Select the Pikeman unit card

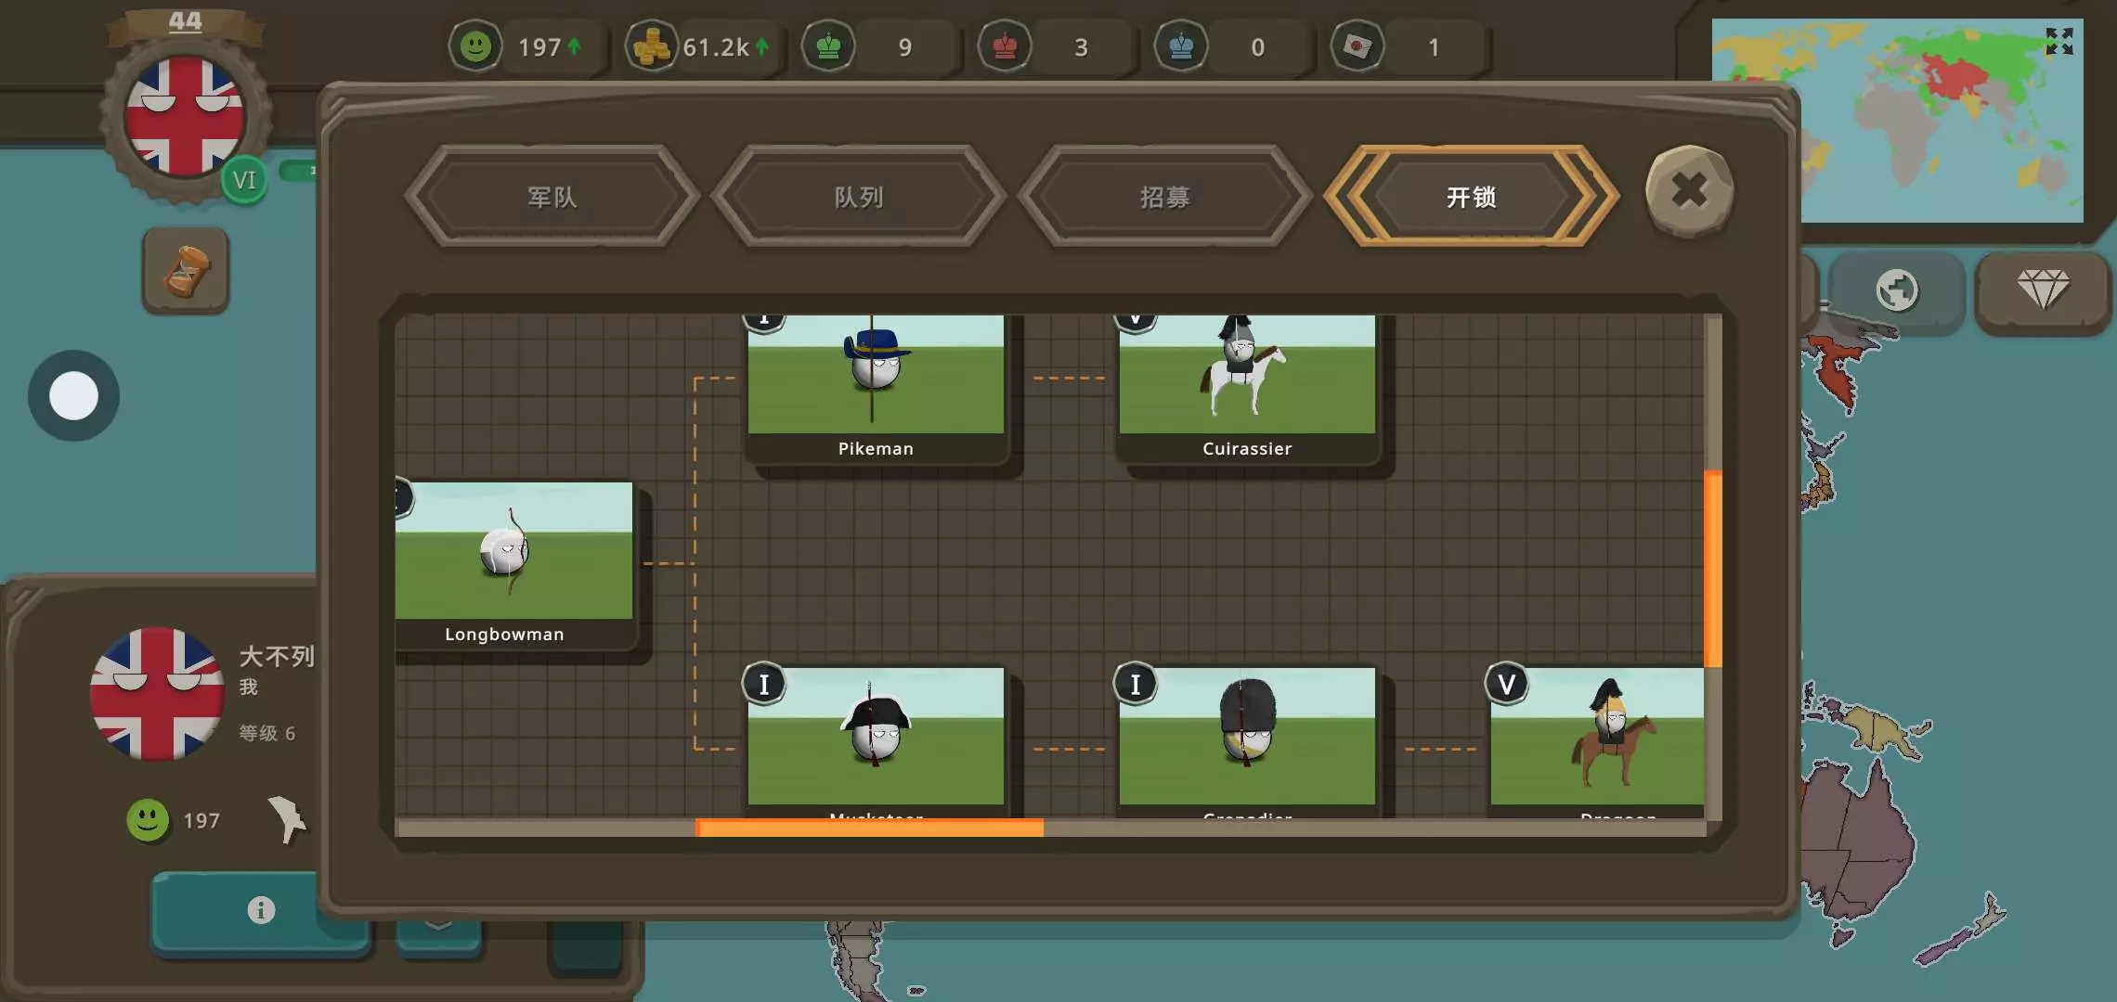tap(876, 385)
